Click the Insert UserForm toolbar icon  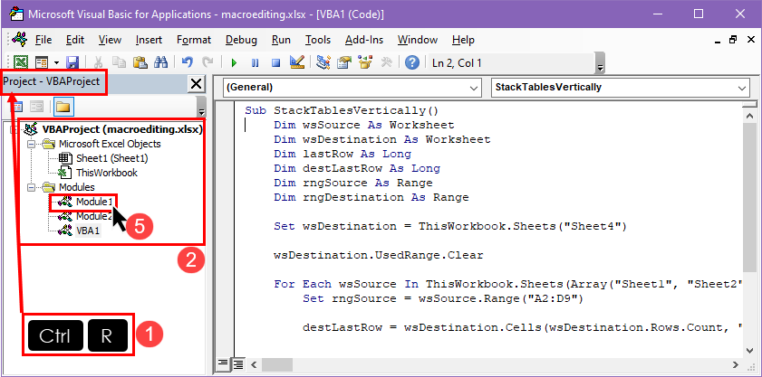pos(43,62)
